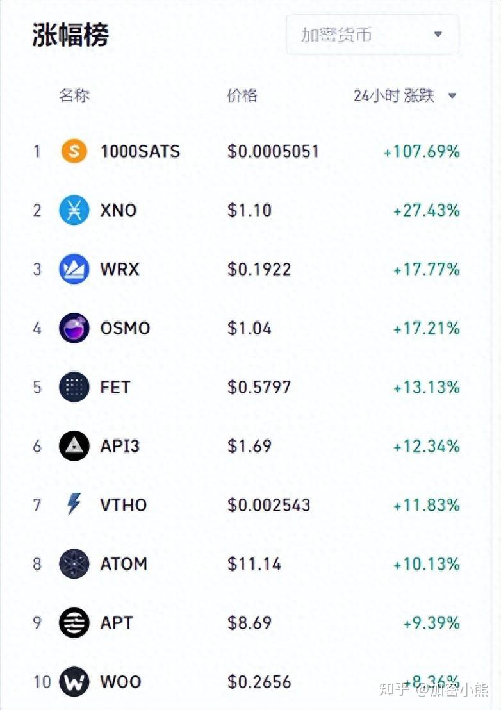Open the 1000SATS coin name link
Viewport: 501px width, 710px height.
click(140, 151)
